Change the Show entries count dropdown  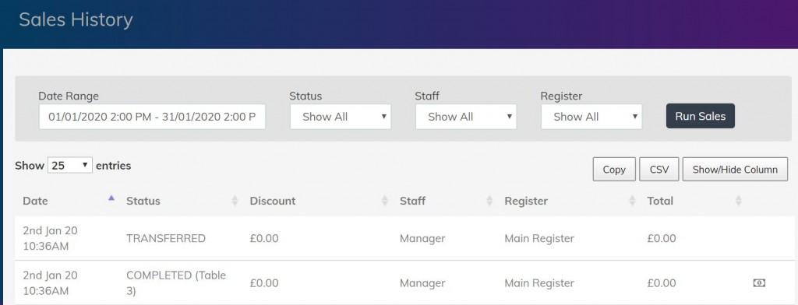click(69, 165)
